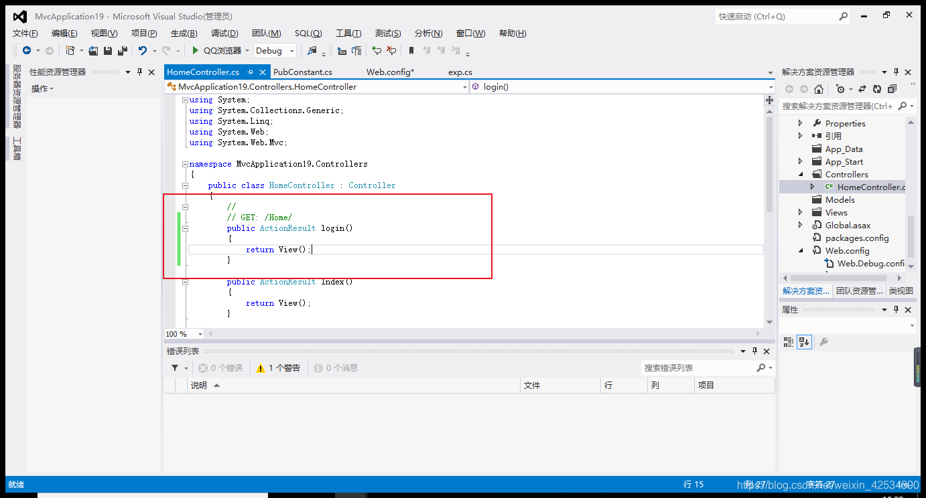Expand the App_Start folder node

tap(800, 161)
